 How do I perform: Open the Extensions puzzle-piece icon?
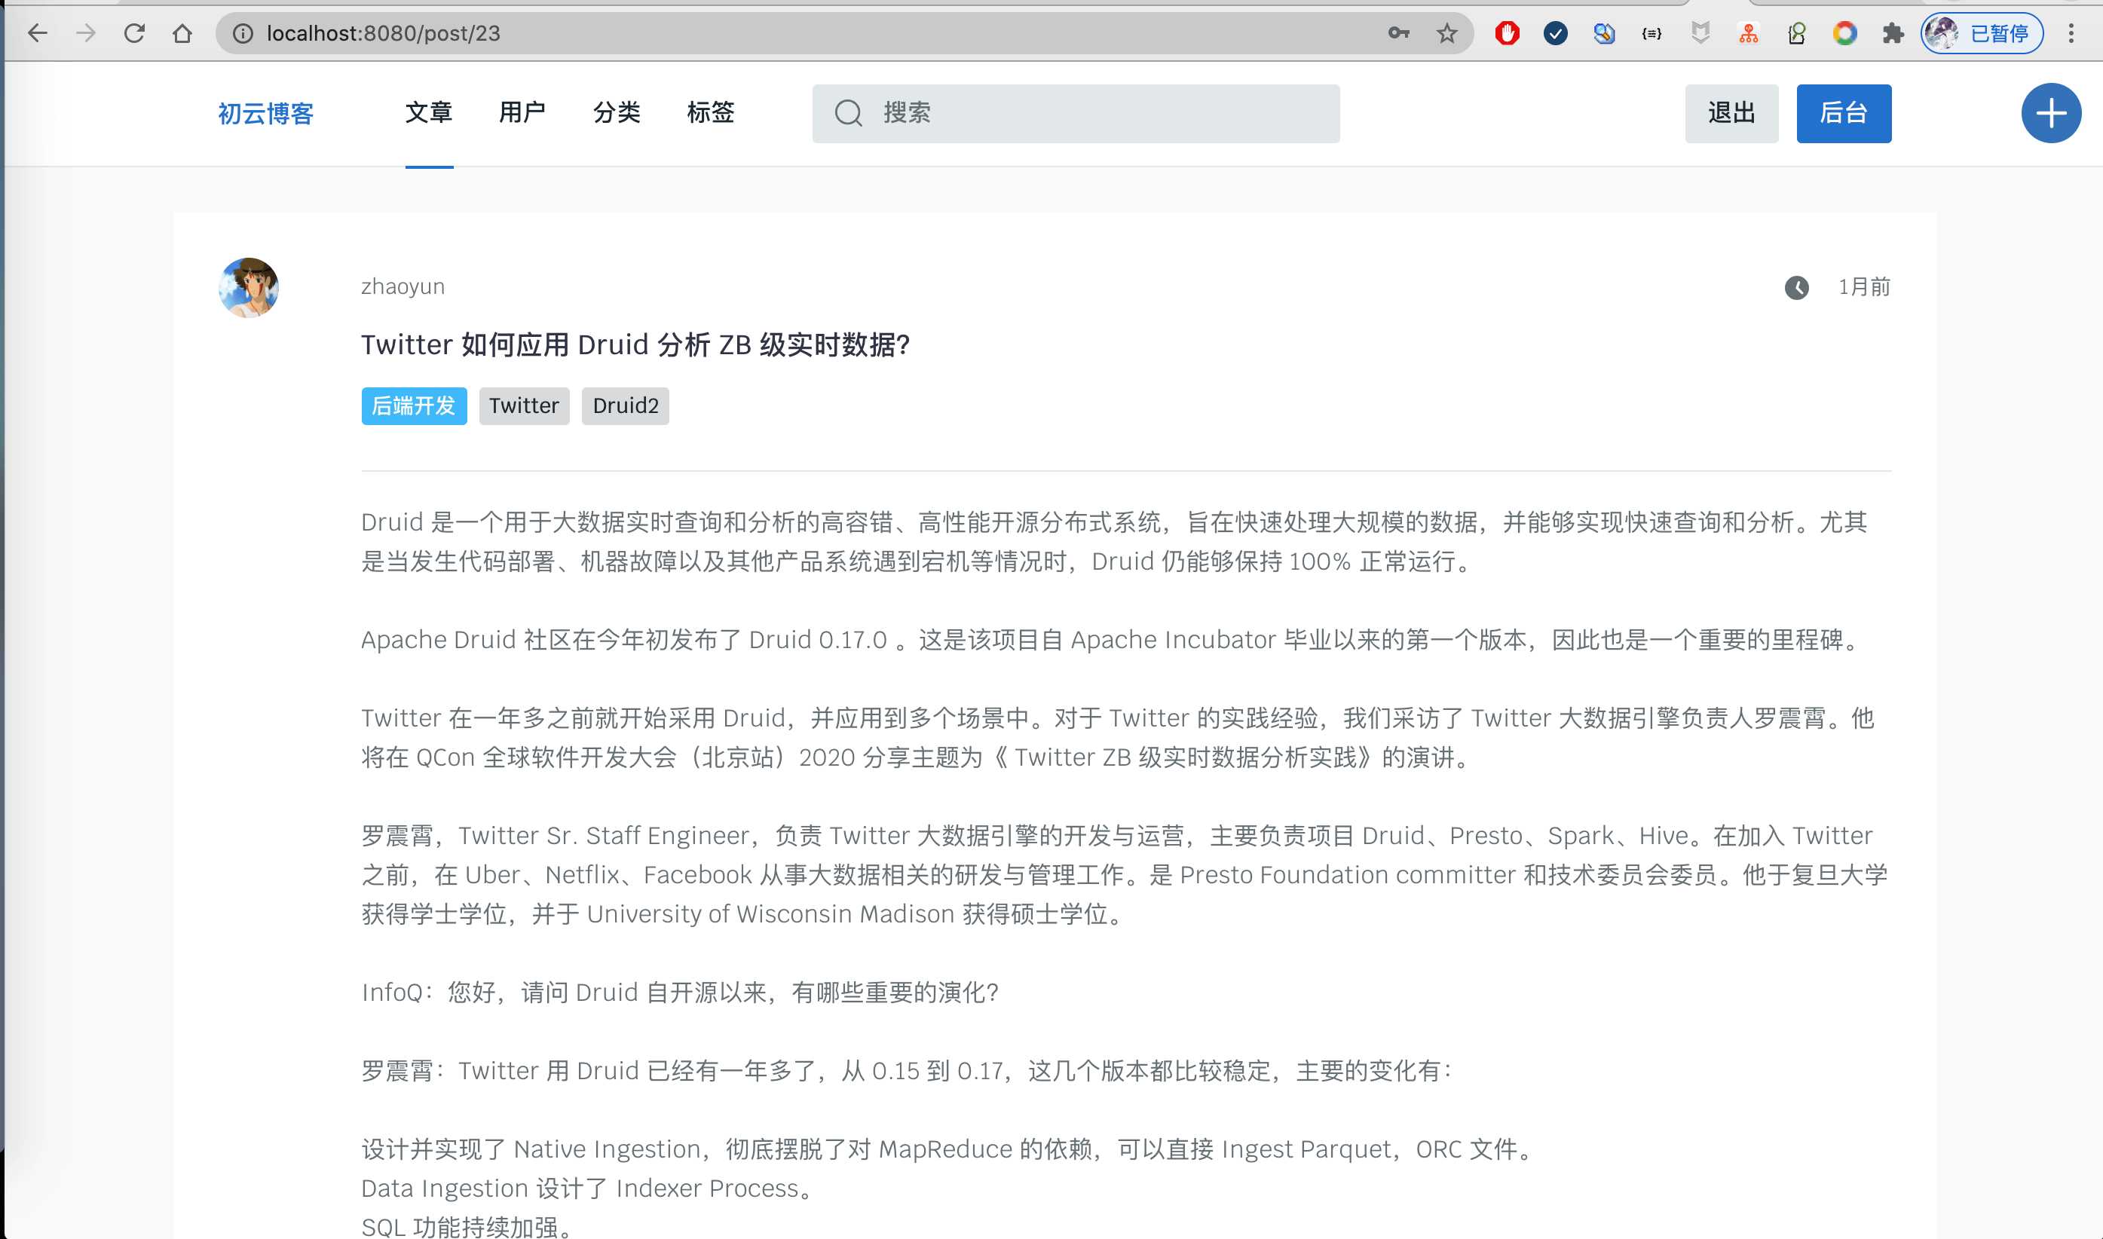tap(1893, 33)
